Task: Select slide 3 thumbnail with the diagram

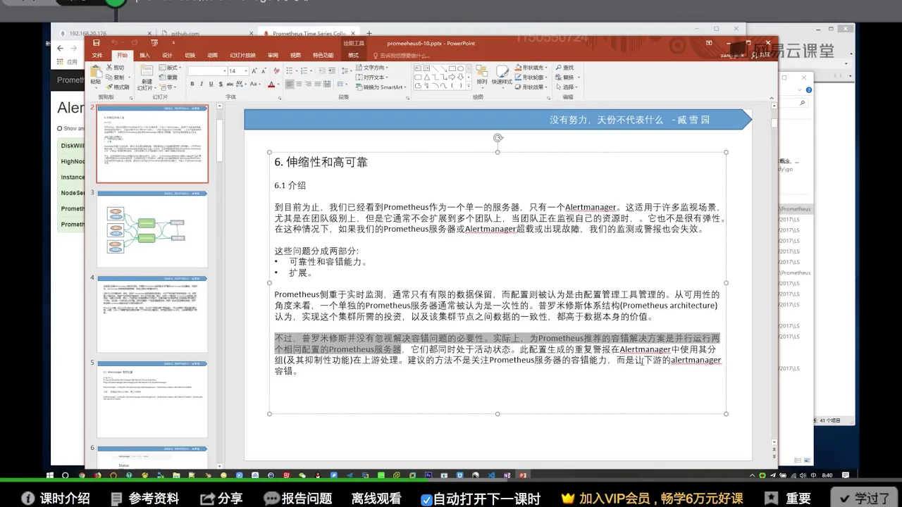Action: (152, 228)
